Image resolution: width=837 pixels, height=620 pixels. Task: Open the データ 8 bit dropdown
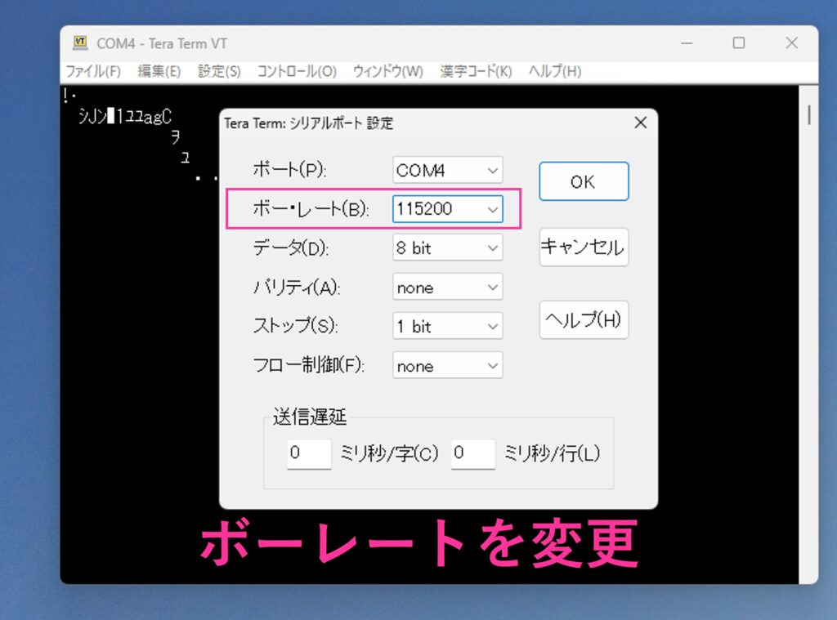447,248
